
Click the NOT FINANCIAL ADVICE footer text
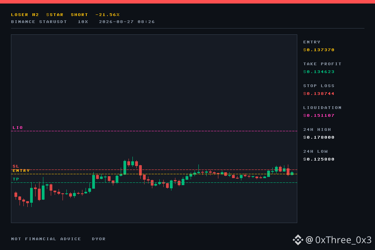[x=46, y=239]
